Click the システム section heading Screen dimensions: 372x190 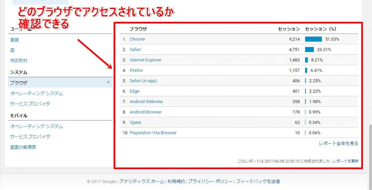pos(19,72)
